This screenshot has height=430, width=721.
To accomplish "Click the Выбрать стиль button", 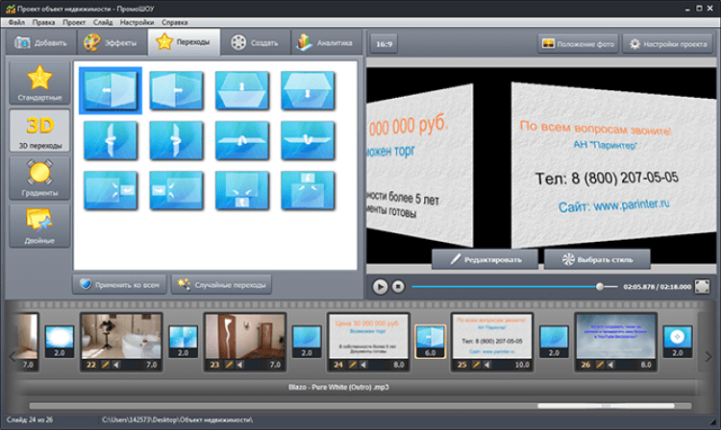I will pyautogui.click(x=597, y=259).
